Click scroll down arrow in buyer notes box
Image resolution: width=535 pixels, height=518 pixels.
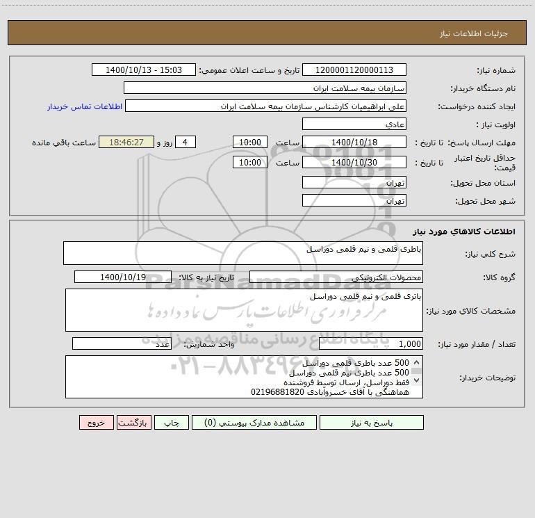click(x=417, y=380)
